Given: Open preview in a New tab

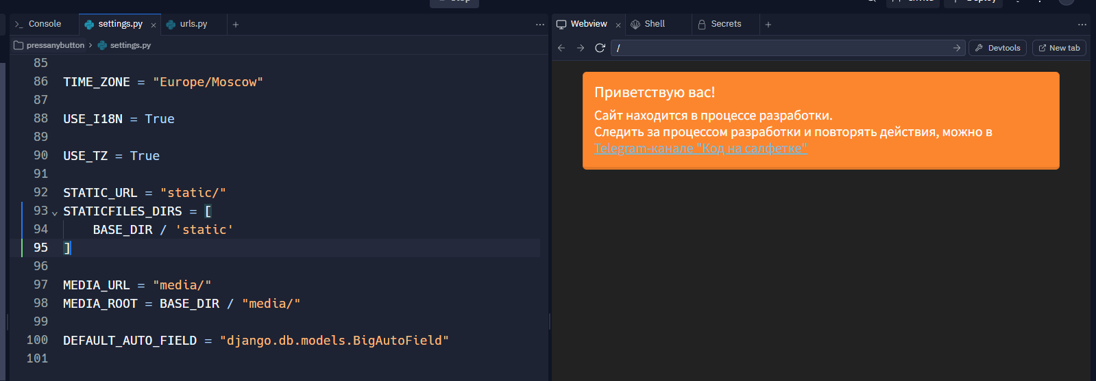Looking at the screenshot, I should 1059,48.
